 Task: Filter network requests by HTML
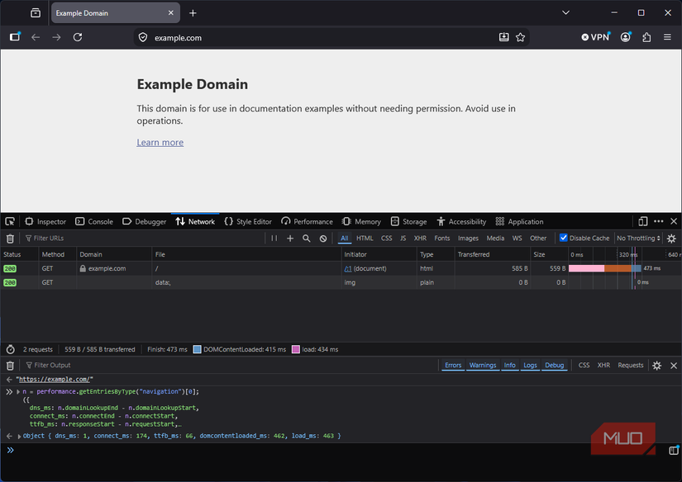coord(365,238)
